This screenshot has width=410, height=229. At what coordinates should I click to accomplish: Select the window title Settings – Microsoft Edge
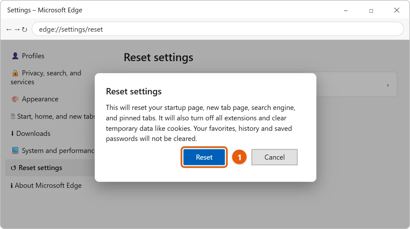45,10
